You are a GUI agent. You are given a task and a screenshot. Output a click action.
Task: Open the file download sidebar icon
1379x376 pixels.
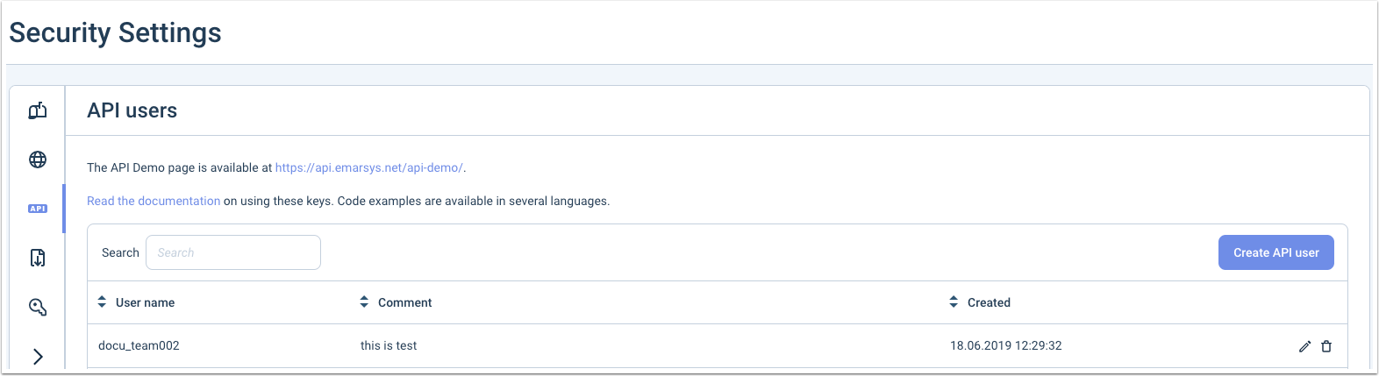pos(38,258)
